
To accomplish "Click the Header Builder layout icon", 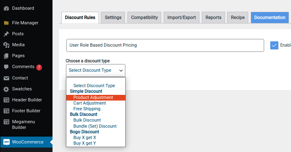I will pyautogui.click(x=7, y=100).
